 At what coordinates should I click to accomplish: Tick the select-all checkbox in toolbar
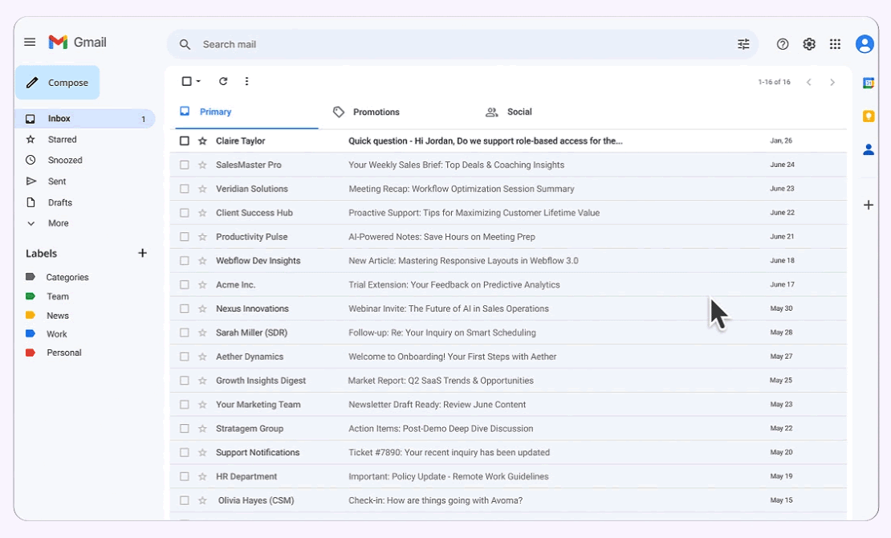pos(186,81)
